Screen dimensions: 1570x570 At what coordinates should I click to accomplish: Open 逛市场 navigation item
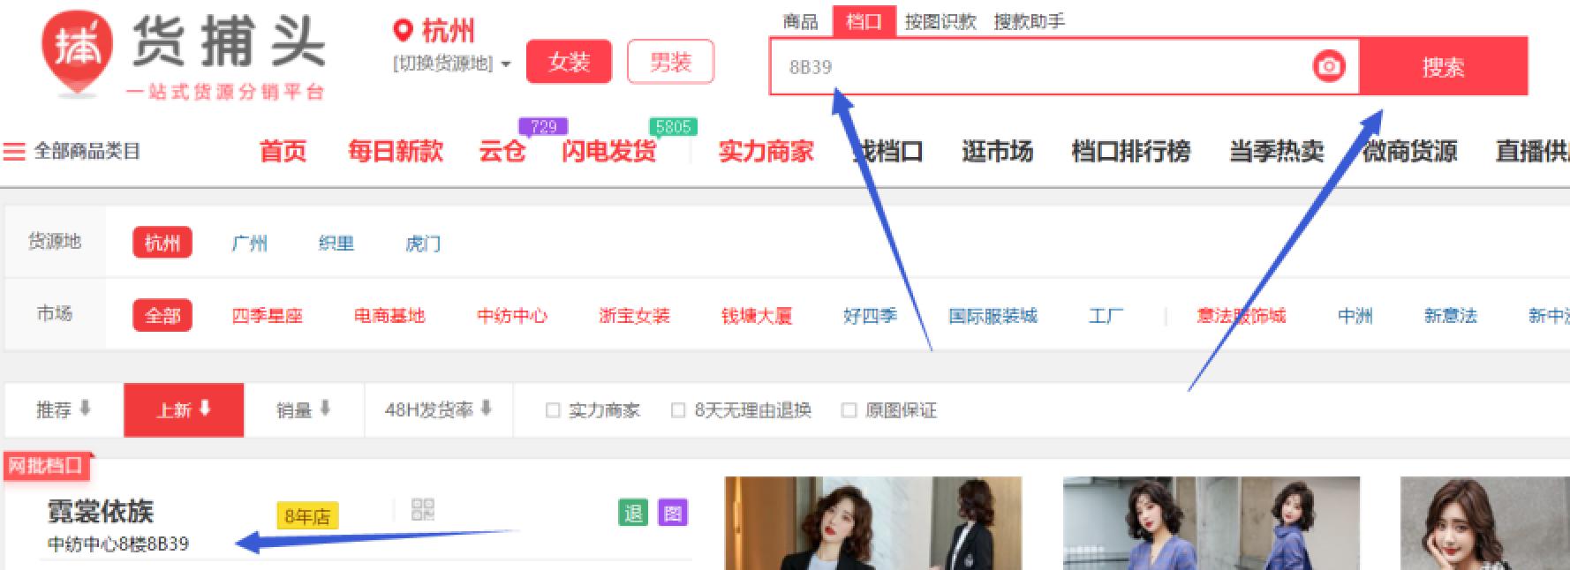(x=997, y=152)
